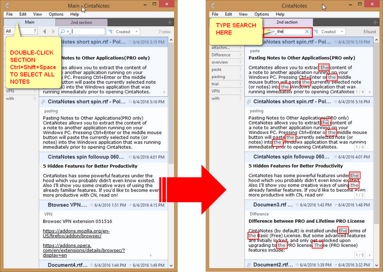
Task: Open File menu in search results window
Action: [215, 14]
